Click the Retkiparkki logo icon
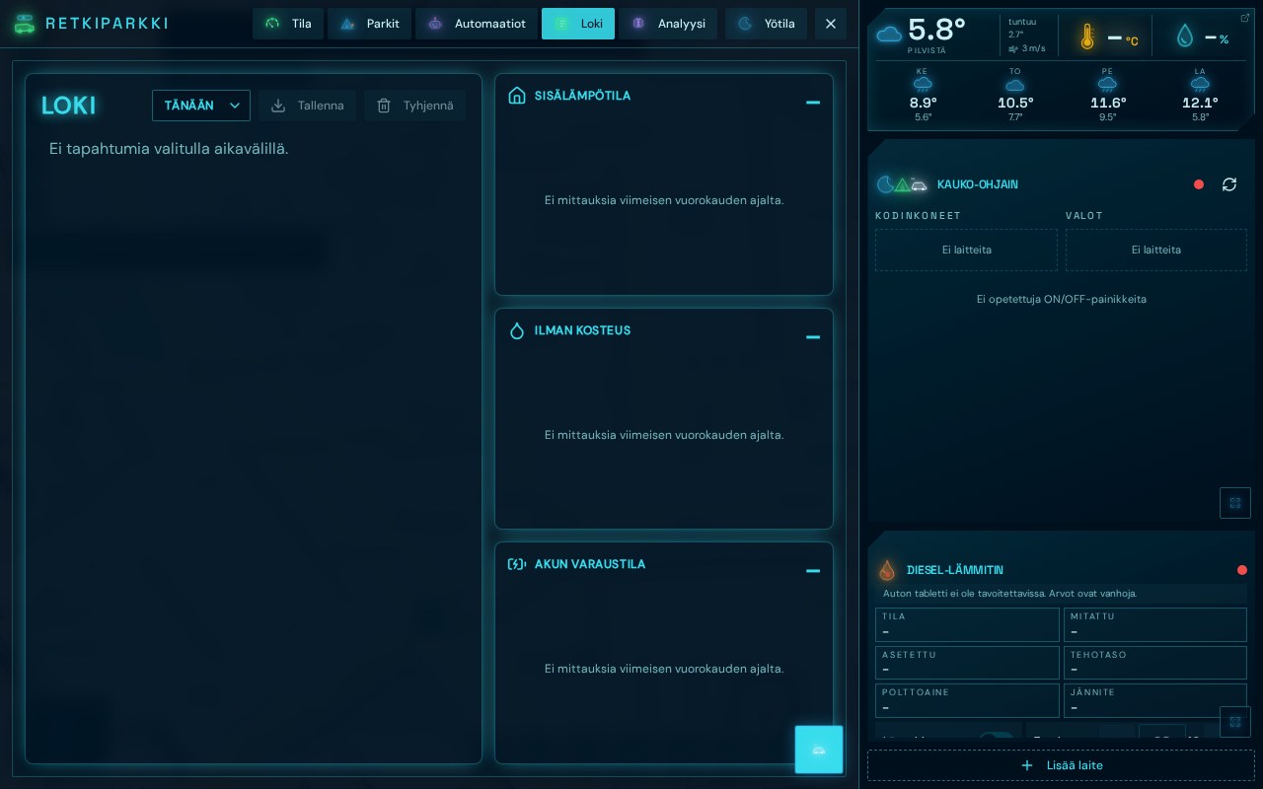The image size is (1263, 789). 25,24
